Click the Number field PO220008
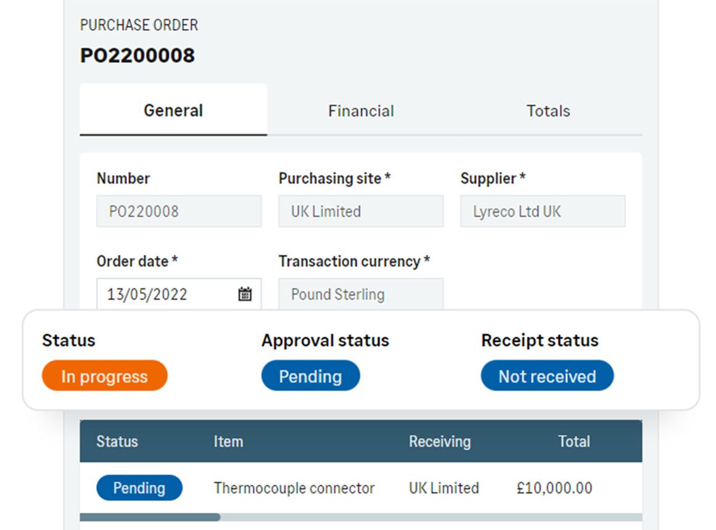The image size is (716, 530). pos(179,211)
